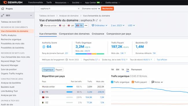Switch to Vue d'ensemble tab
188x106 pixels.
(48, 34)
